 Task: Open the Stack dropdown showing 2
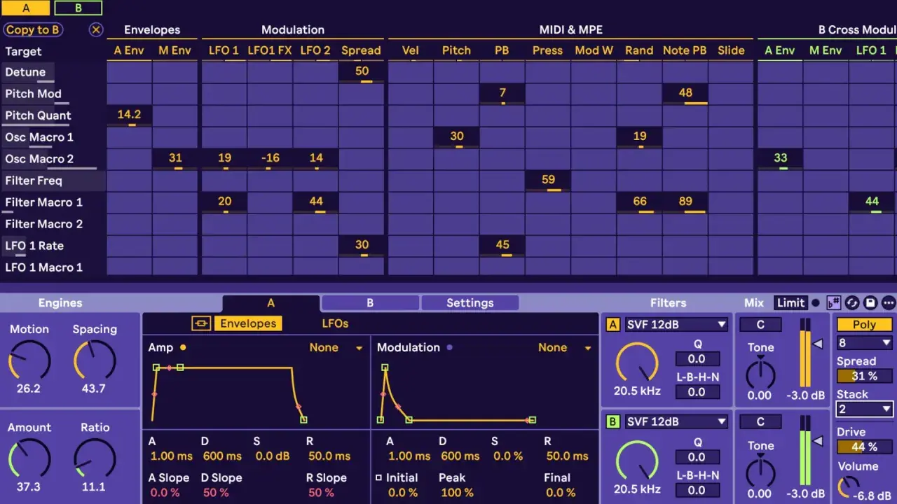point(864,409)
